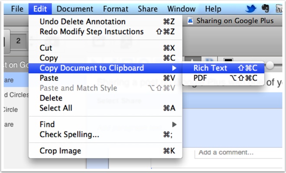286x173 pixels.
Task: Select Cut from the Edit menu
Action: [105, 48]
